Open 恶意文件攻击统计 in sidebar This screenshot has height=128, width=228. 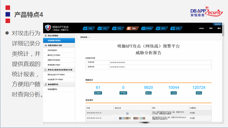point(59,60)
